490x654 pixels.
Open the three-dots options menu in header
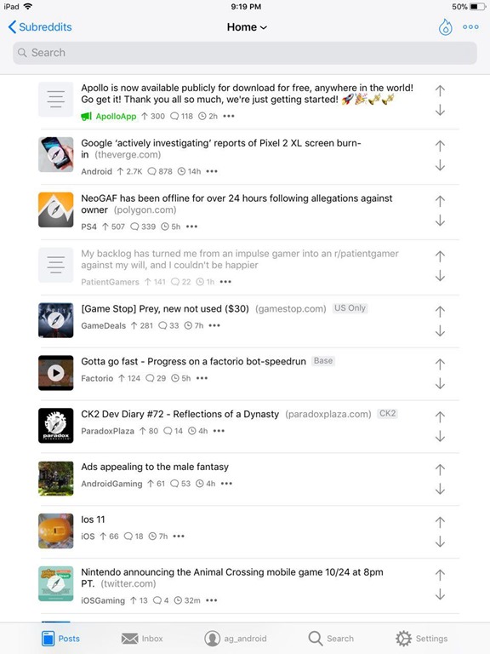pyautogui.click(x=470, y=27)
